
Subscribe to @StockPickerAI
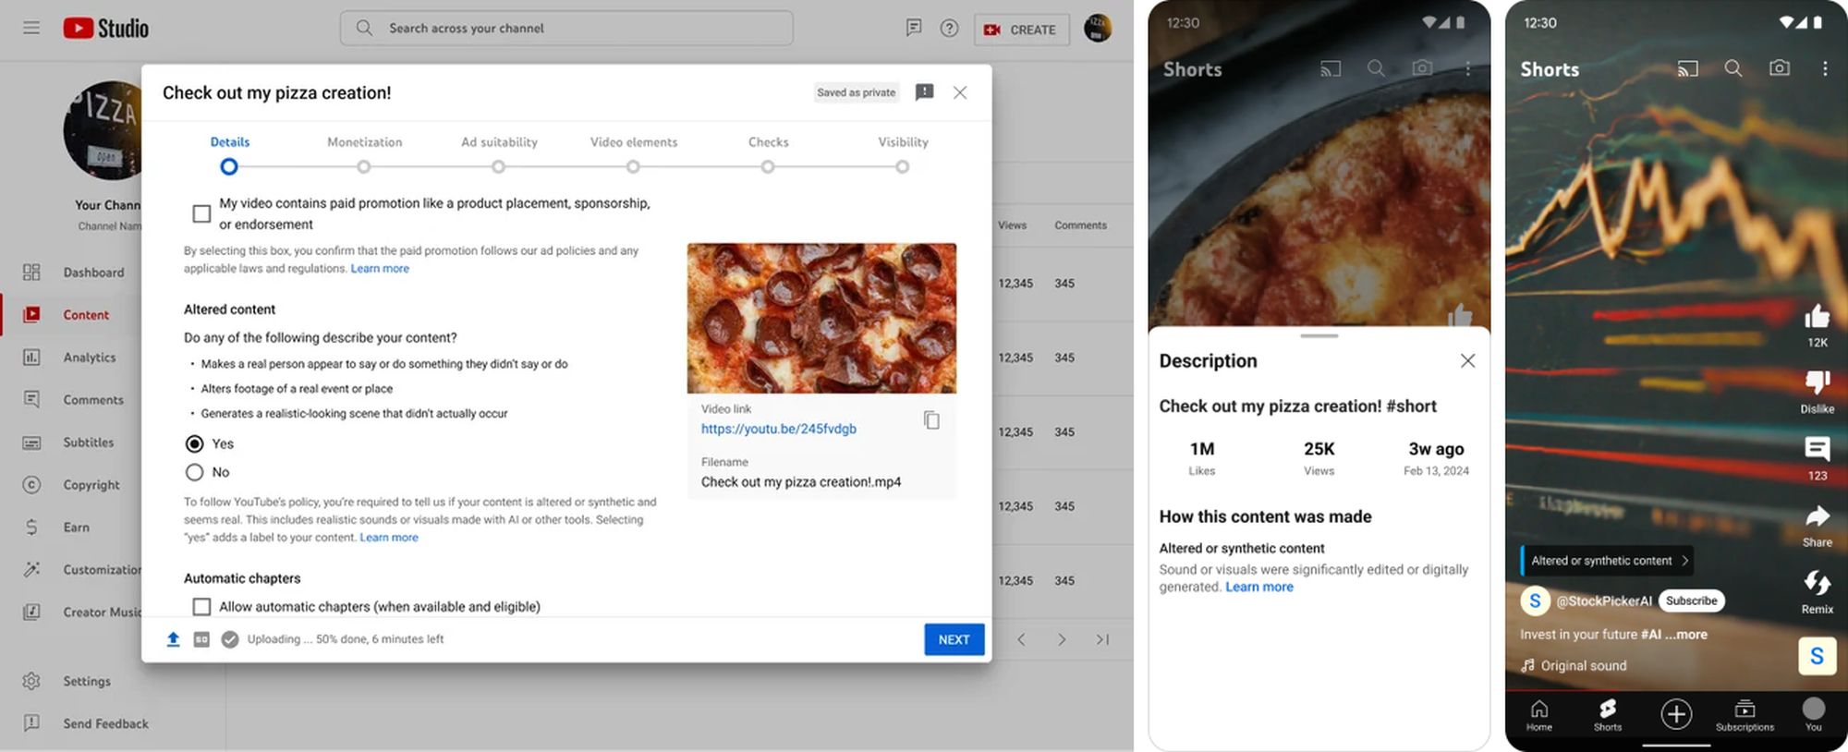click(x=1691, y=600)
